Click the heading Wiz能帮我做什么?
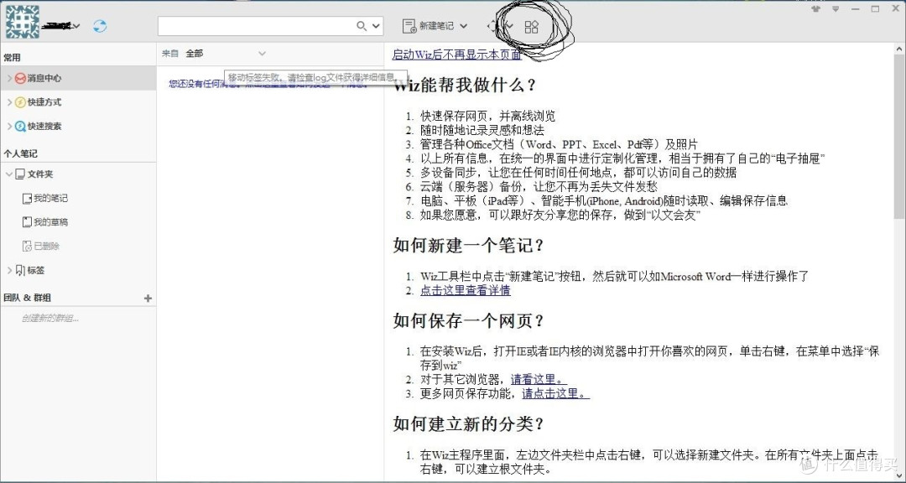This screenshot has height=483, width=906. [x=465, y=85]
